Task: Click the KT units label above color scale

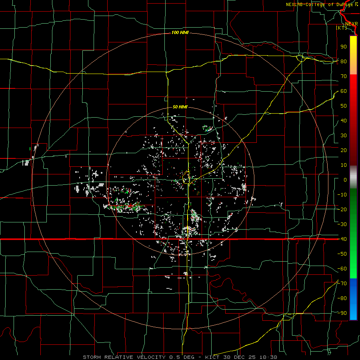Action: 342,28
